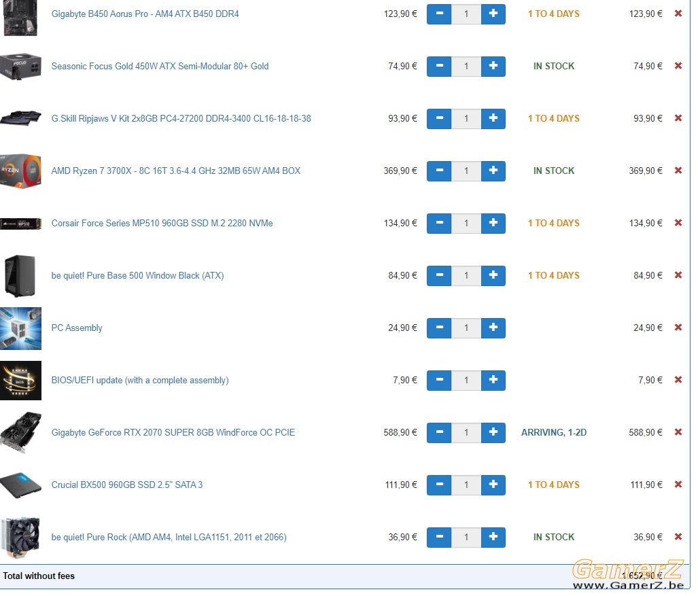Open the PC Assembly service link
698x596 pixels.
click(77, 328)
